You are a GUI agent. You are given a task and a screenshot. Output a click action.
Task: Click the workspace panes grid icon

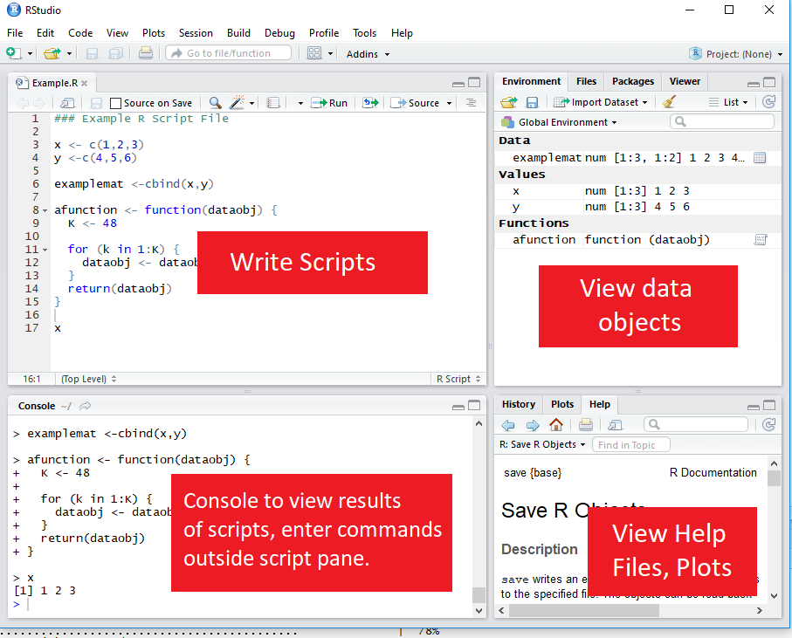click(314, 53)
